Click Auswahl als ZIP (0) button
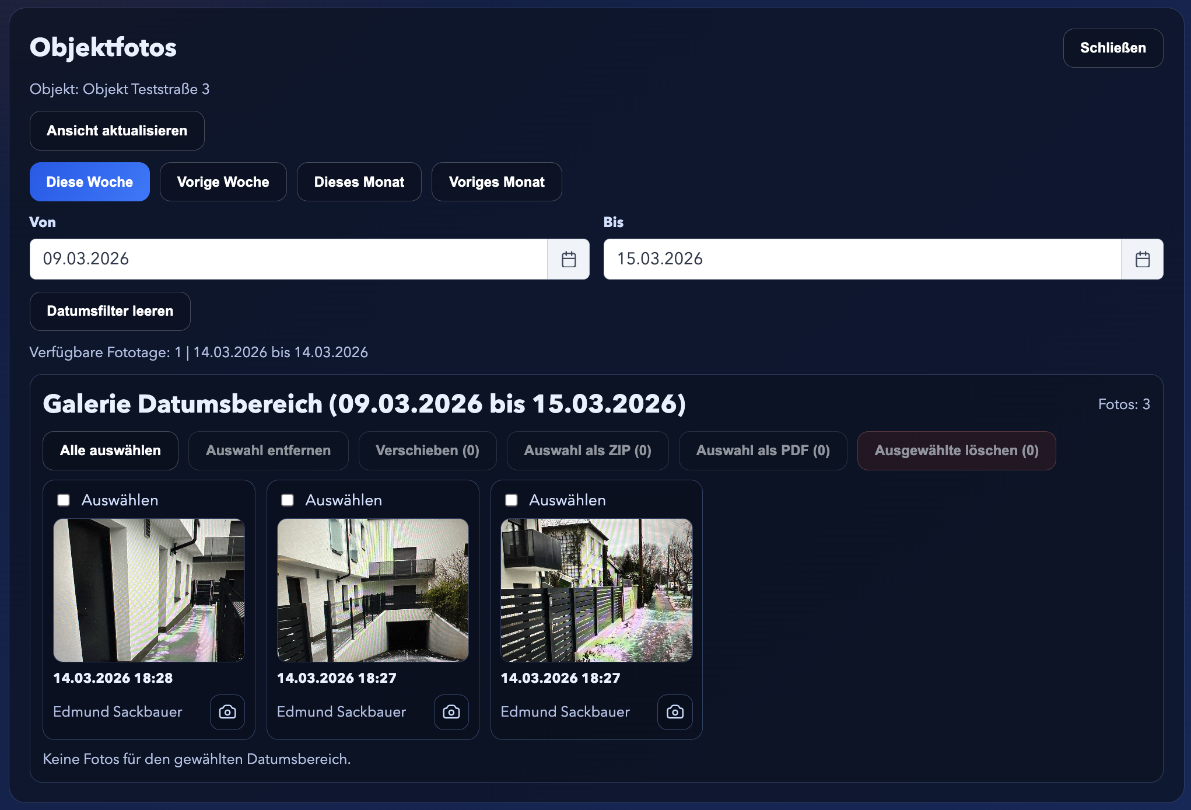This screenshot has height=810, width=1191. tap(588, 451)
